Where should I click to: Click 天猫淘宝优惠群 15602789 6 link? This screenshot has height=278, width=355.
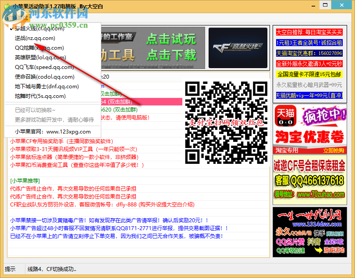click(x=309, y=53)
